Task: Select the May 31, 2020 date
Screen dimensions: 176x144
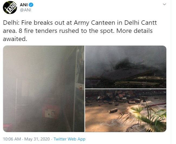Action: tap(37, 139)
